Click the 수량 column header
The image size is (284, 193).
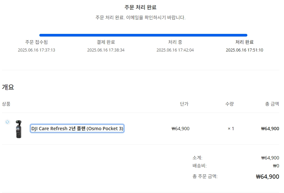point(229,104)
